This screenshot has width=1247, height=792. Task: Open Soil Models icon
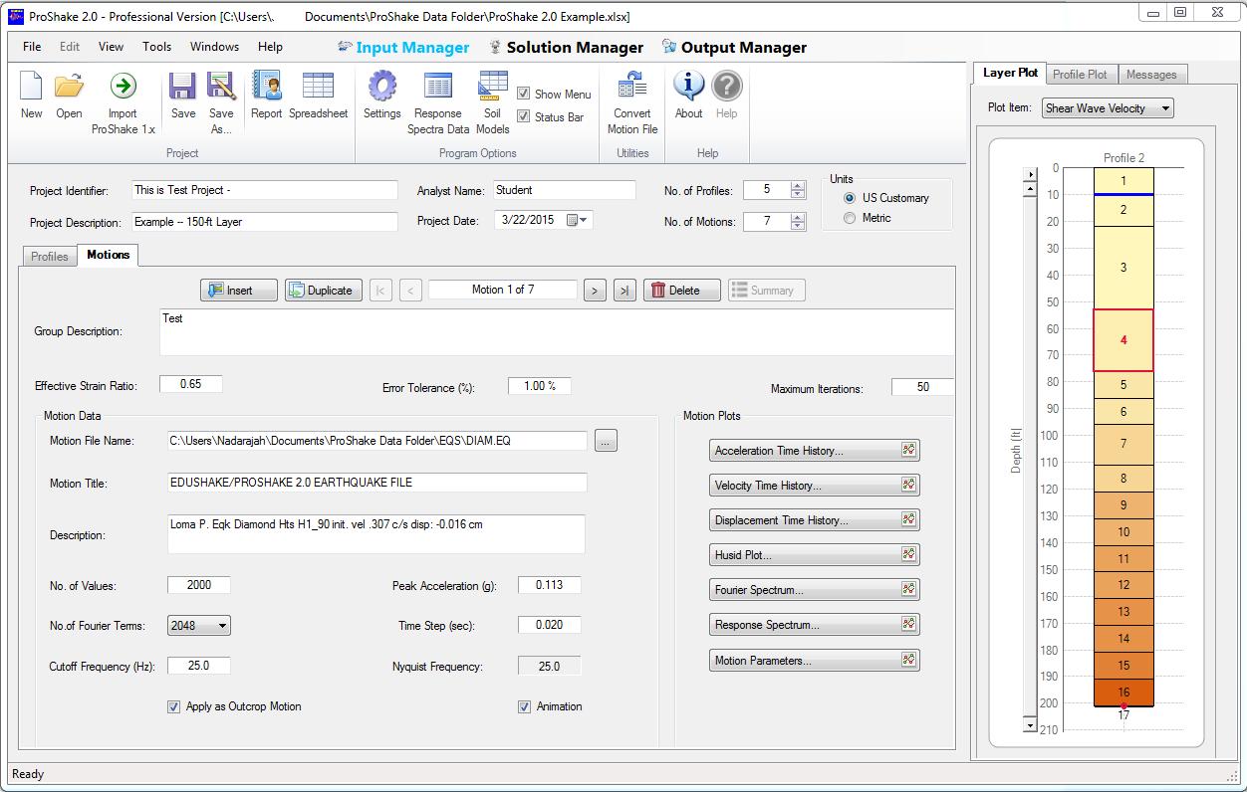492,87
